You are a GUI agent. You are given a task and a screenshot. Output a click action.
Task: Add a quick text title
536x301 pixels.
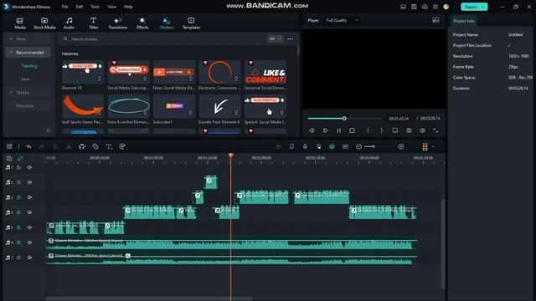tap(109, 147)
